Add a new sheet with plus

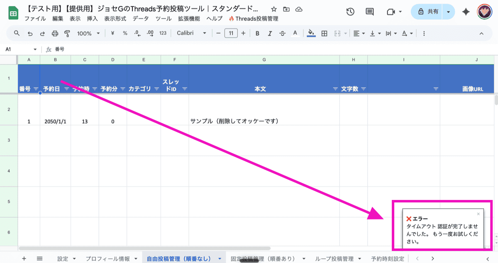coord(24,258)
